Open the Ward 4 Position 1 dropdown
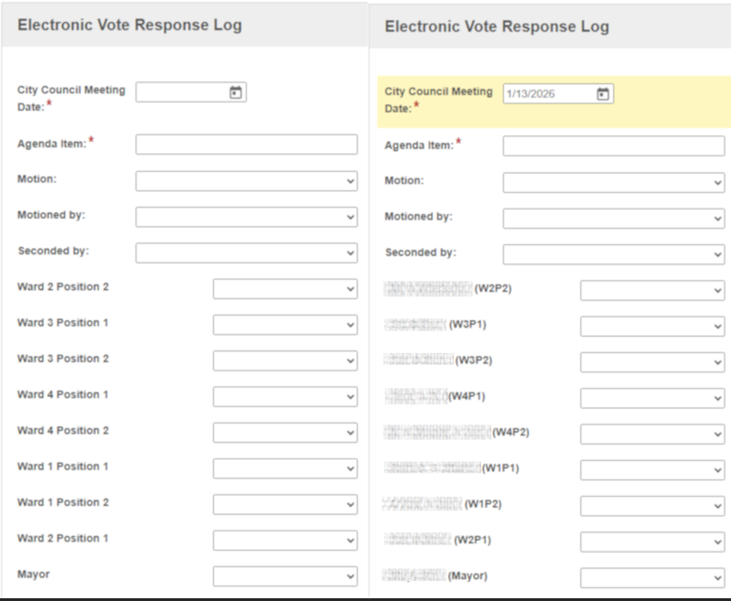The height and width of the screenshot is (601, 731). click(x=285, y=396)
